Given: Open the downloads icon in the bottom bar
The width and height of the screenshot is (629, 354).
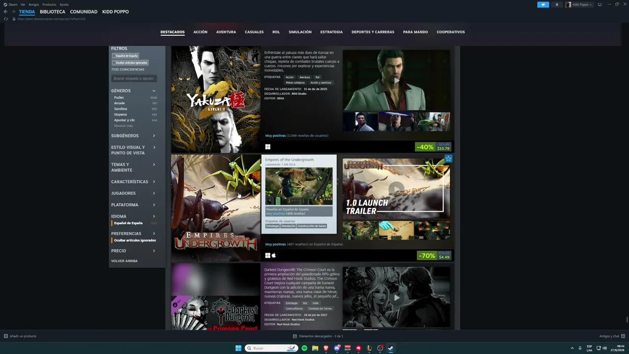Looking at the screenshot, I should [x=295, y=336].
